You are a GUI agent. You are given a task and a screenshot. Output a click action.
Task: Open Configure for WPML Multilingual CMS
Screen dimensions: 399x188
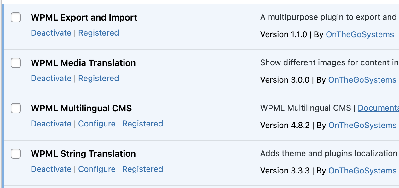97,124
